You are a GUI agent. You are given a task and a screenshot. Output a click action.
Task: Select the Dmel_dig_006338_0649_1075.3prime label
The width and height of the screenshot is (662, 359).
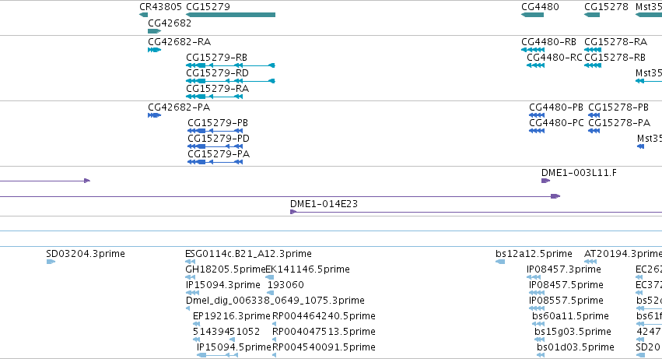(x=275, y=301)
